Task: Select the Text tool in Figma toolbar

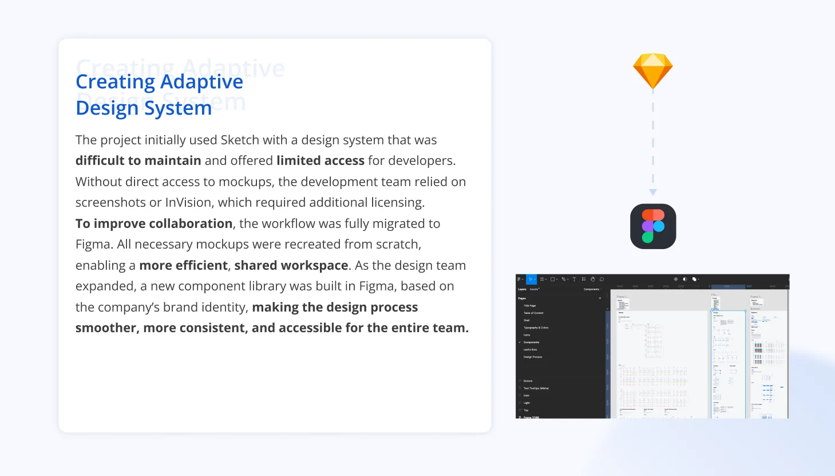Action: click(574, 279)
